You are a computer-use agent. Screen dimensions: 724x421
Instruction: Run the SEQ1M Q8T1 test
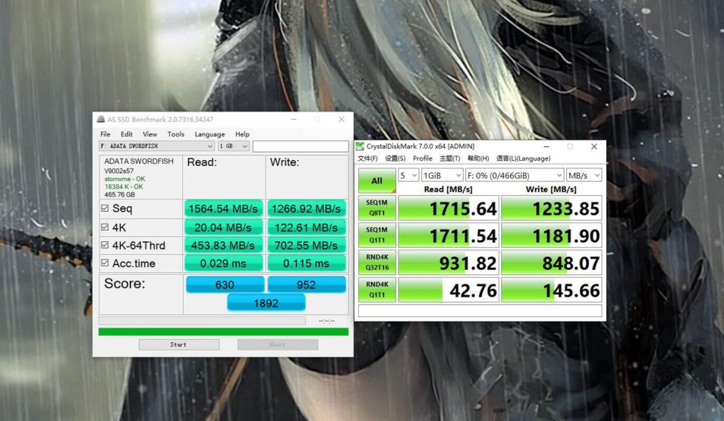click(376, 208)
